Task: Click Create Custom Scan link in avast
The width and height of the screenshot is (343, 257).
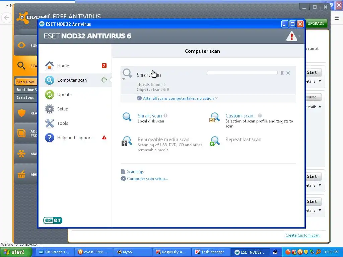Action: (302, 235)
